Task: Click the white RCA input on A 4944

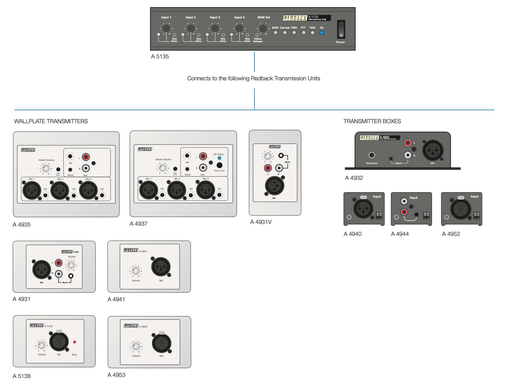Action: pyautogui.click(x=404, y=201)
